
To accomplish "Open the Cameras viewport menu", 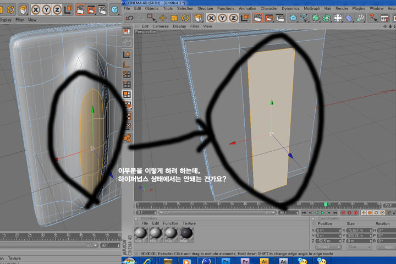I will (161, 26).
